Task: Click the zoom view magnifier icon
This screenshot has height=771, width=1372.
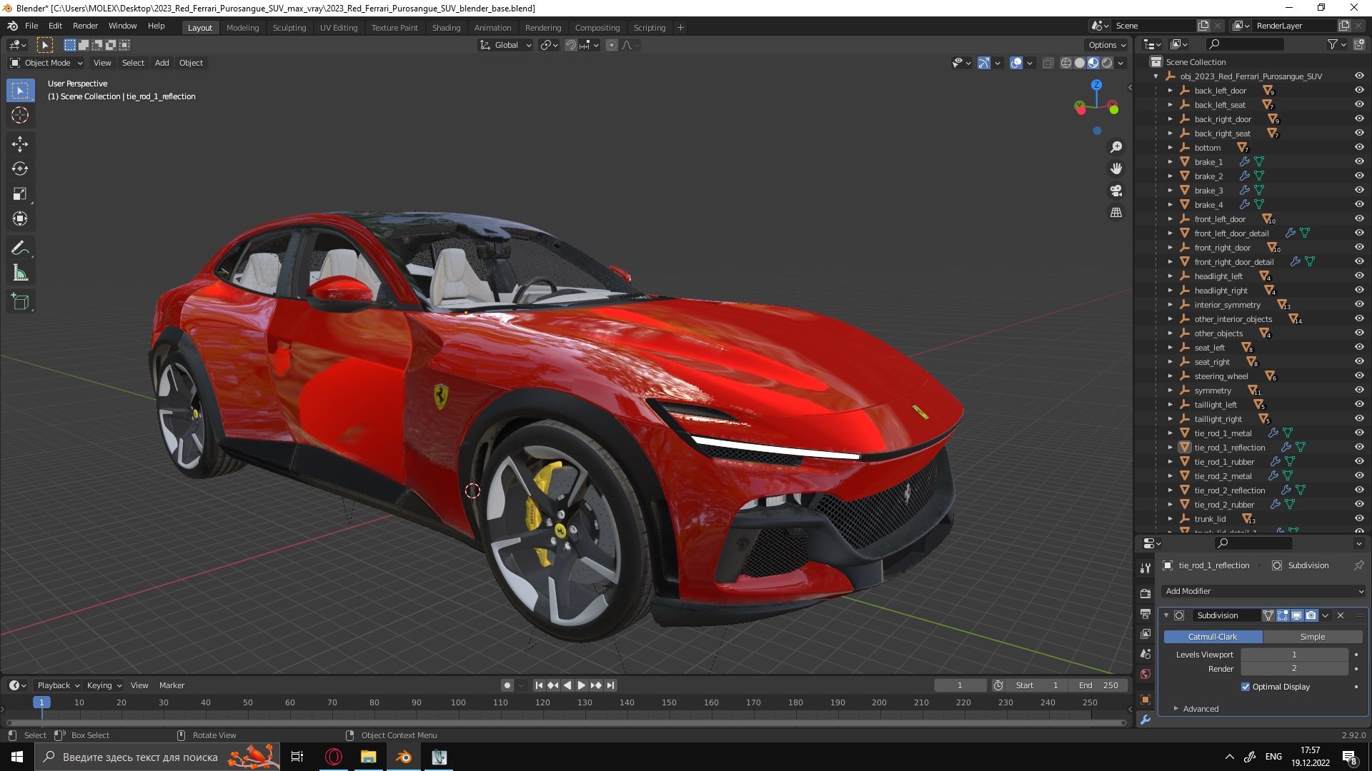Action: [1115, 147]
